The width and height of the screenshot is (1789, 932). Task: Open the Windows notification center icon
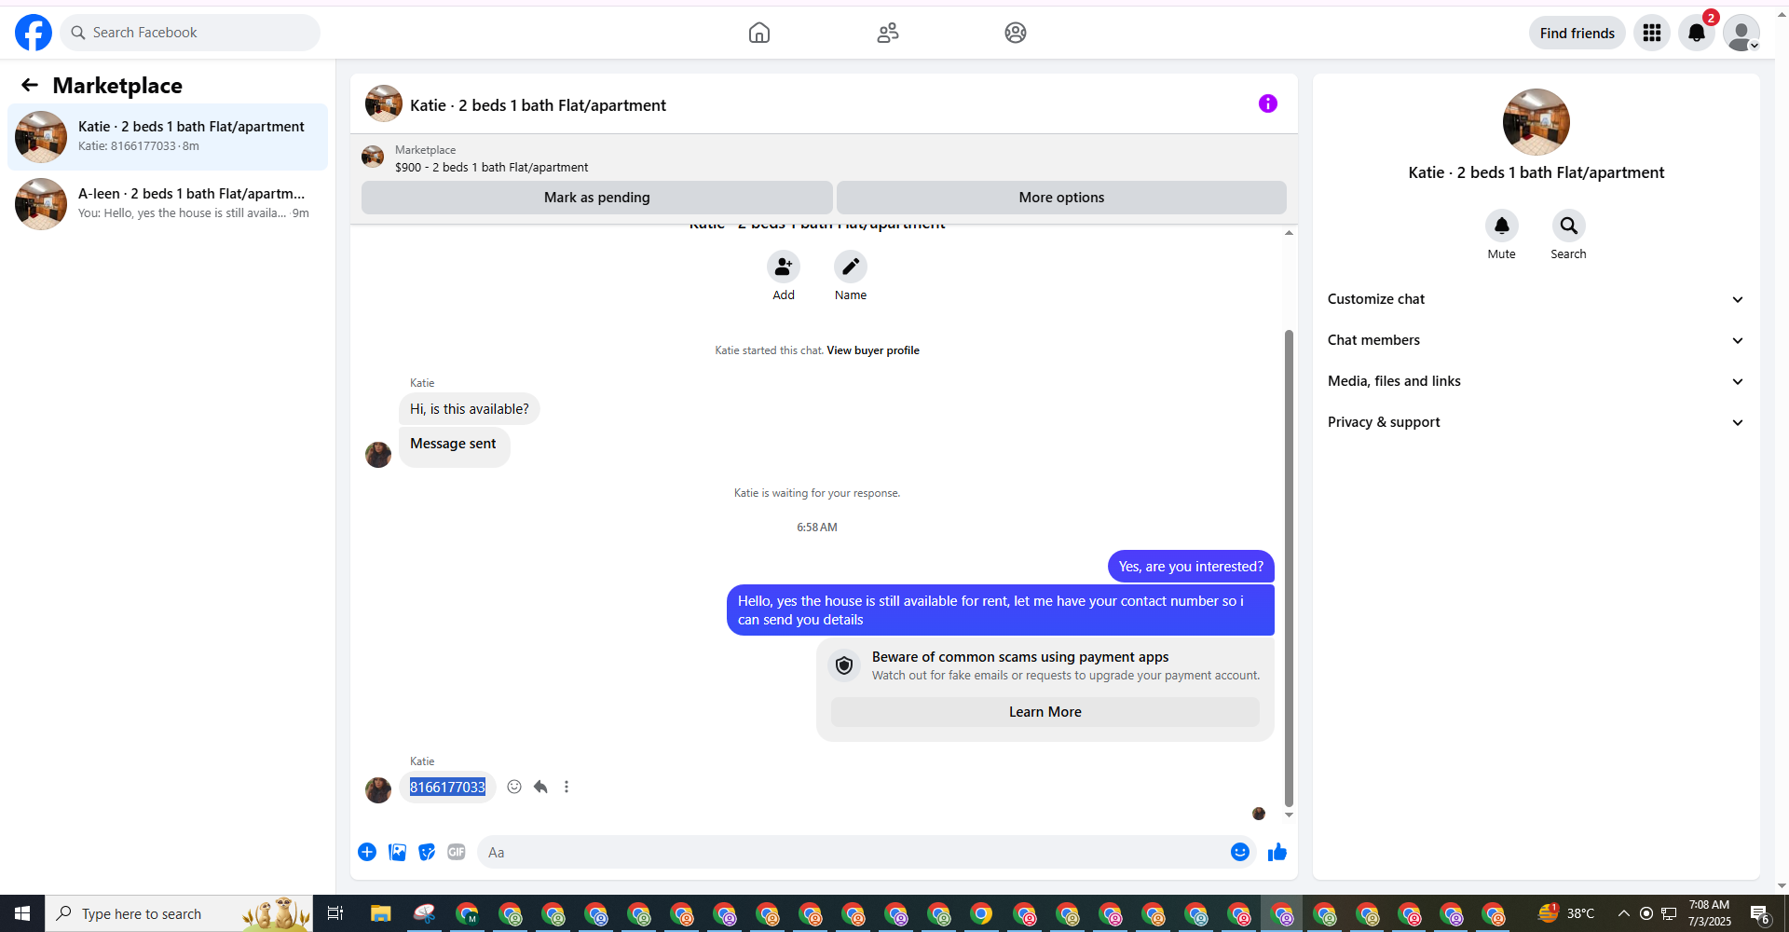(x=1760, y=913)
